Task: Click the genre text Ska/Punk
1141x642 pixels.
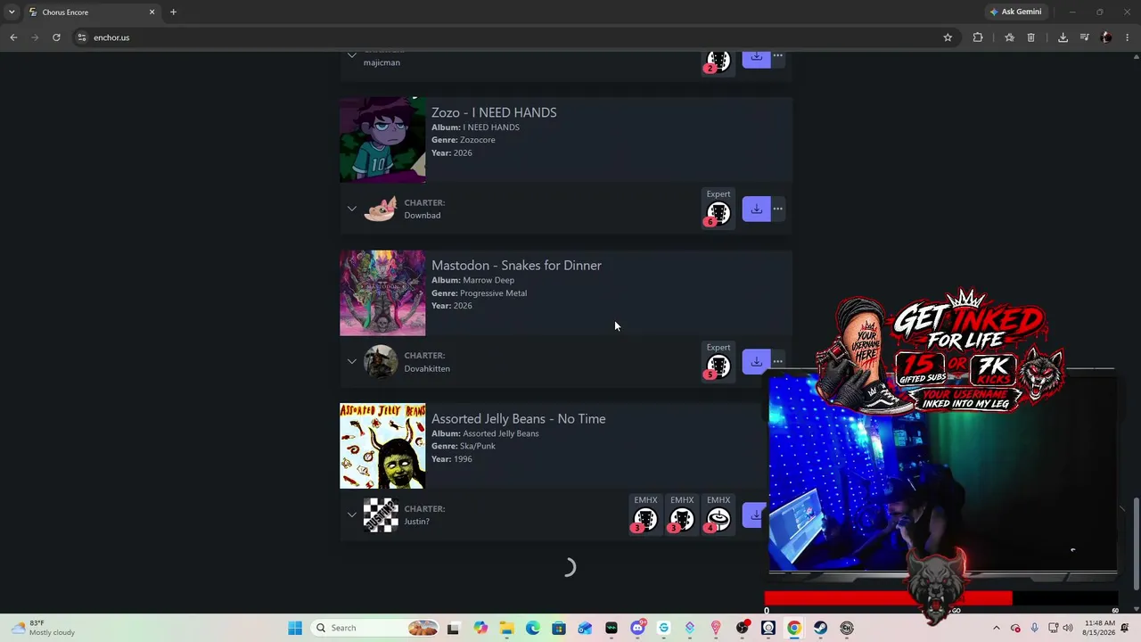Action: tap(477, 446)
